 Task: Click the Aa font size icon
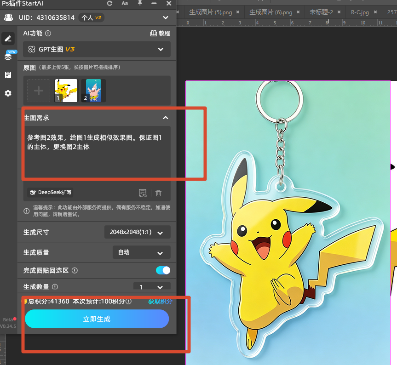(x=125, y=3)
